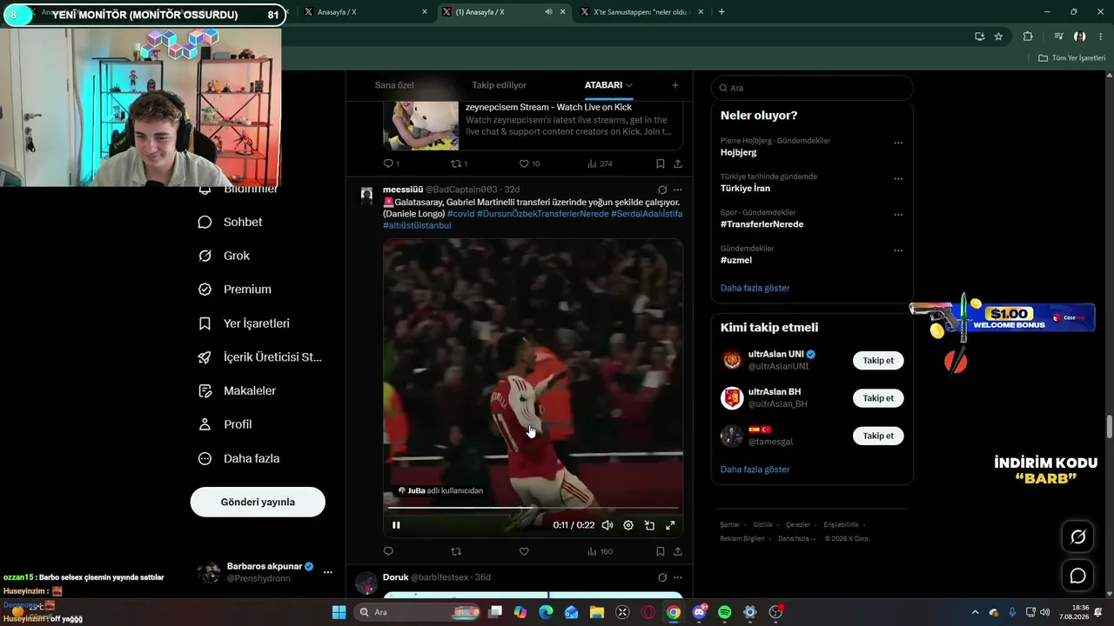Focus the X search field
Screen dimensions: 1114x626
point(812,88)
